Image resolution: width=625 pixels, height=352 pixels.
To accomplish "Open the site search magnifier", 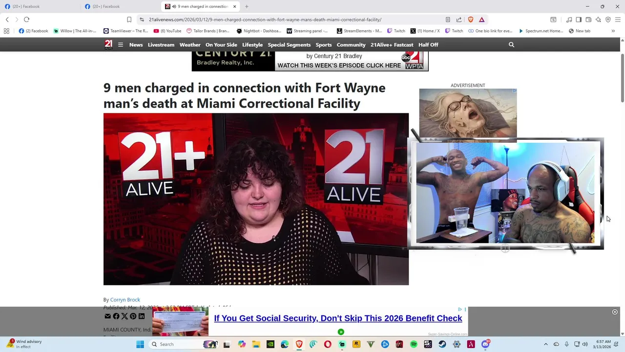I will point(511,44).
